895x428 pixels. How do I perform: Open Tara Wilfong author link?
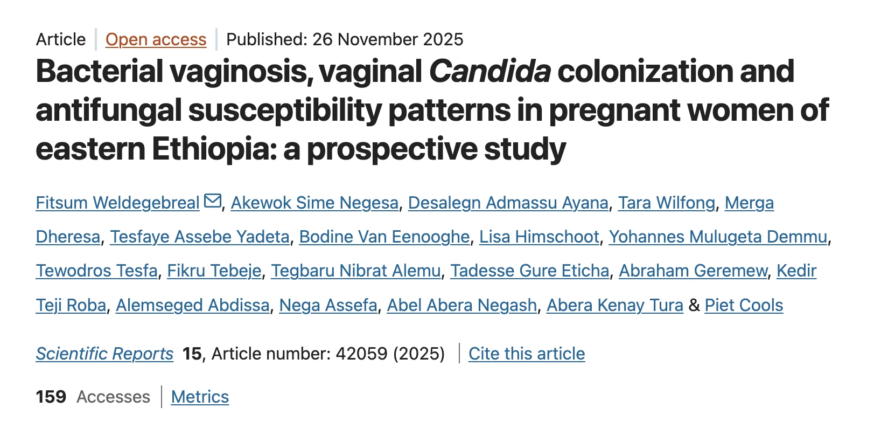(666, 203)
